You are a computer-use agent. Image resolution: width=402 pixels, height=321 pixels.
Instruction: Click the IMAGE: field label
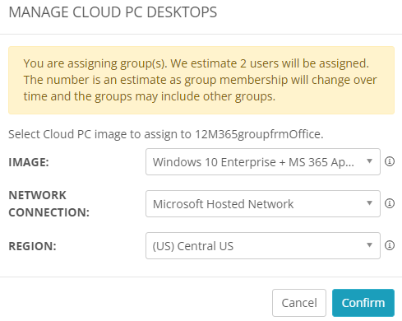tap(29, 162)
